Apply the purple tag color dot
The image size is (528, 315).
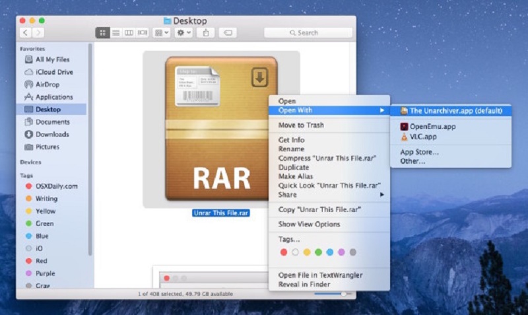click(x=341, y=252)
